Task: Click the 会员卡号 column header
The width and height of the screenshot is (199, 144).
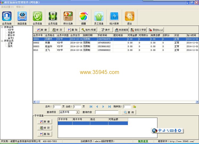Action: [39, 35]
